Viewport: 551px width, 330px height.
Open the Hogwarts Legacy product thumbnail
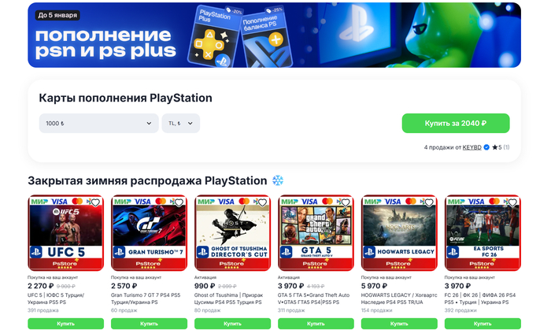point(399,232)
